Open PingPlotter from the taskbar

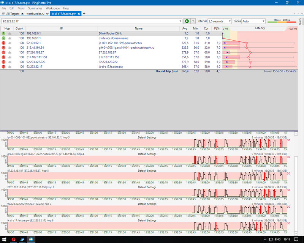click(x=31, y=239)
